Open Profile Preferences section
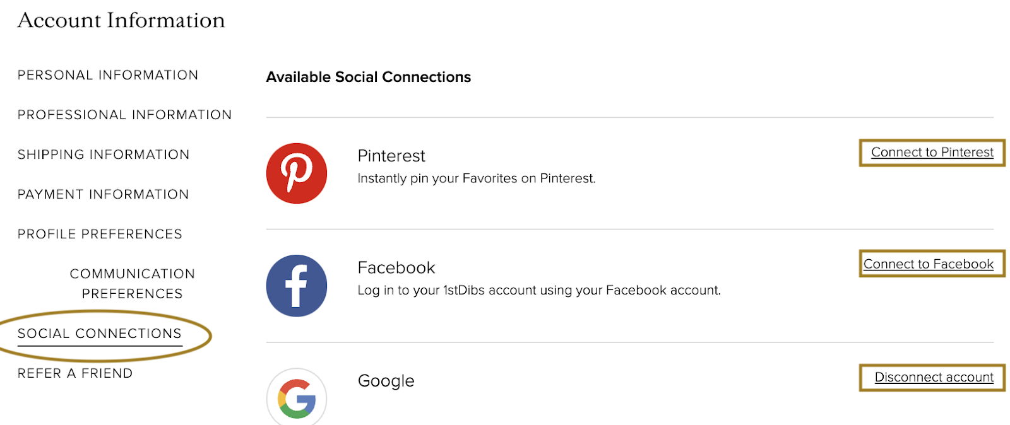This screenshot has width=1010, height=425. (100, 234)
